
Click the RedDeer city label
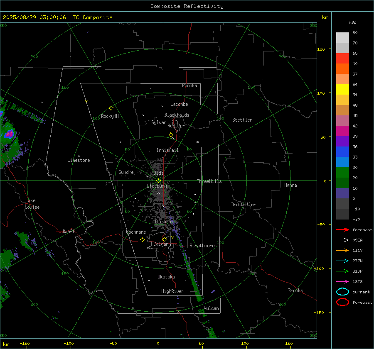point(176,126)
